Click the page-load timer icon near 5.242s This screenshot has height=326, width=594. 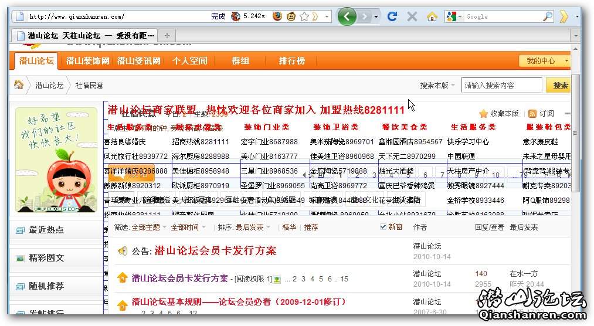point(236,16)
